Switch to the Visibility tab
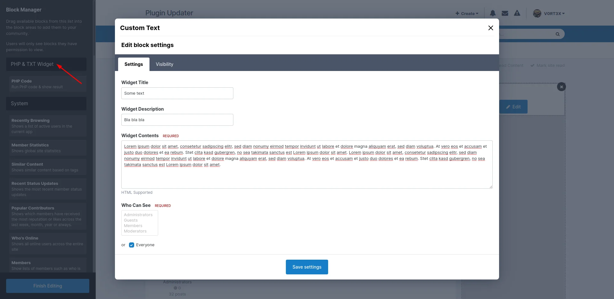The height and width of the screenshot is (299, 614). 164,64
